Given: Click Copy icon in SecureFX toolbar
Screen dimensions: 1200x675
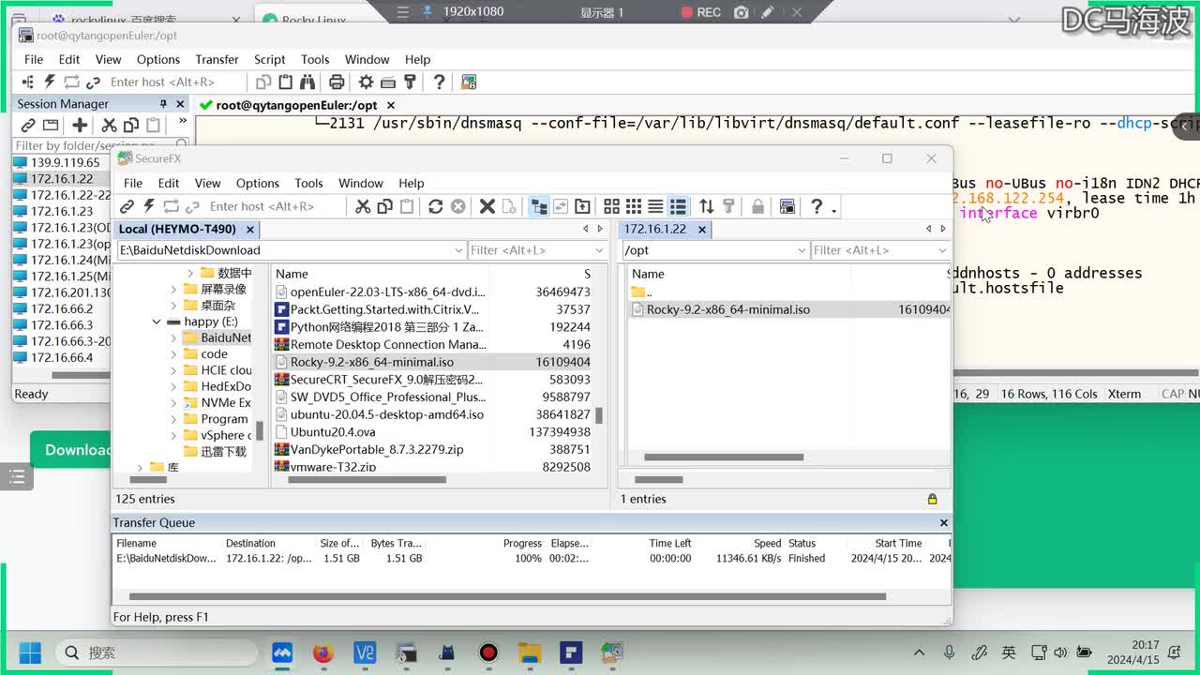Looking at the screenshot, I should tap(384, 206).
